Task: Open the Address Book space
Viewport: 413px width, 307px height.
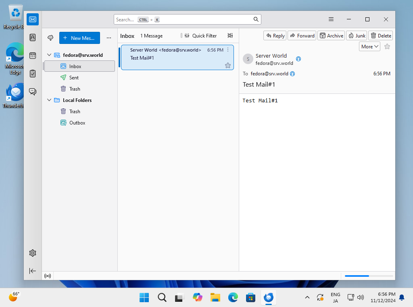Action: [33, 37]
